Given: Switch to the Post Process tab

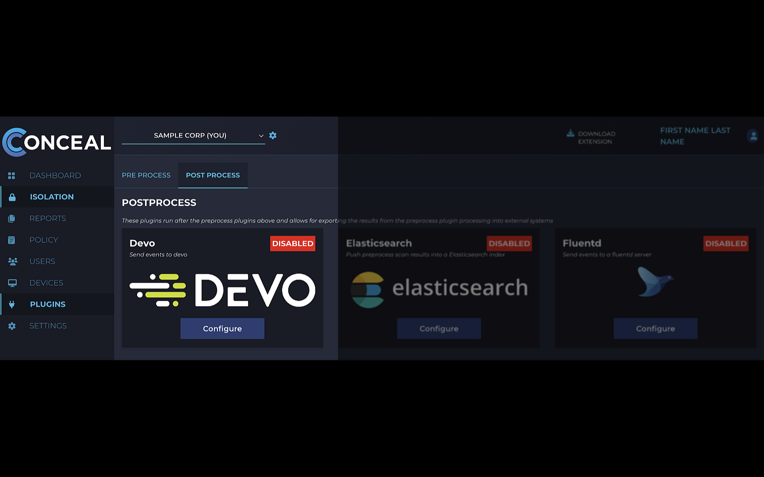Looking at the screenshot, I should tap(213, 175).
